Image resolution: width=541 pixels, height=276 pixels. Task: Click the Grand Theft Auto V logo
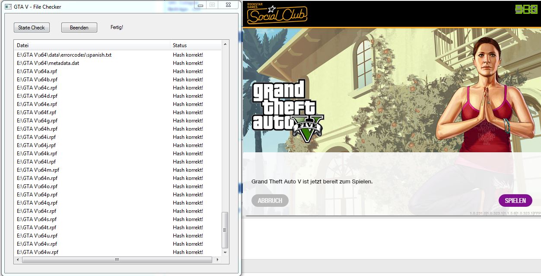287,112
